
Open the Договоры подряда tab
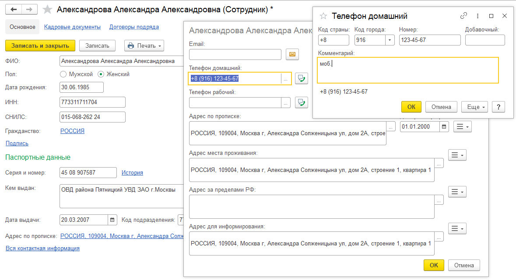point(134,27)
